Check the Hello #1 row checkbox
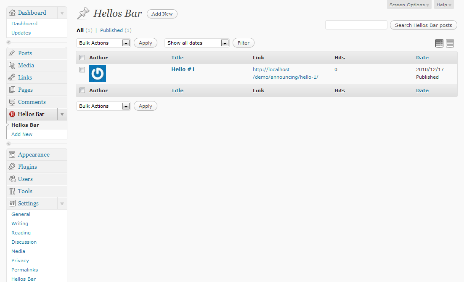 (82, 69)
